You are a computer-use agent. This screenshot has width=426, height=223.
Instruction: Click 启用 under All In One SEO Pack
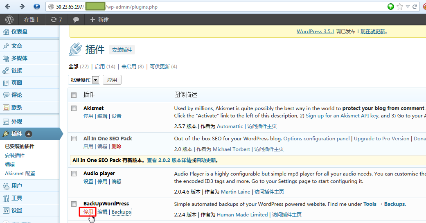(x=88, y=146)
